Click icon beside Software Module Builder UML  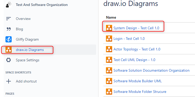coord(109,81)
